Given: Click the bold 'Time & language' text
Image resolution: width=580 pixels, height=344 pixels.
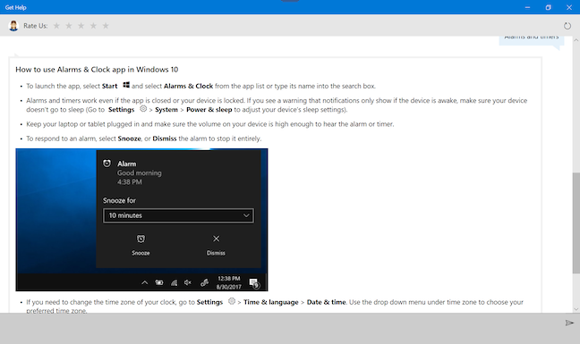Looking at the screenshot, I should coord(271,302).
